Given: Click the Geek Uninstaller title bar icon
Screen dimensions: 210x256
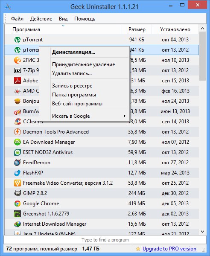Looking at the screenshot, I should pyautogui.click(x=8, y=7).
